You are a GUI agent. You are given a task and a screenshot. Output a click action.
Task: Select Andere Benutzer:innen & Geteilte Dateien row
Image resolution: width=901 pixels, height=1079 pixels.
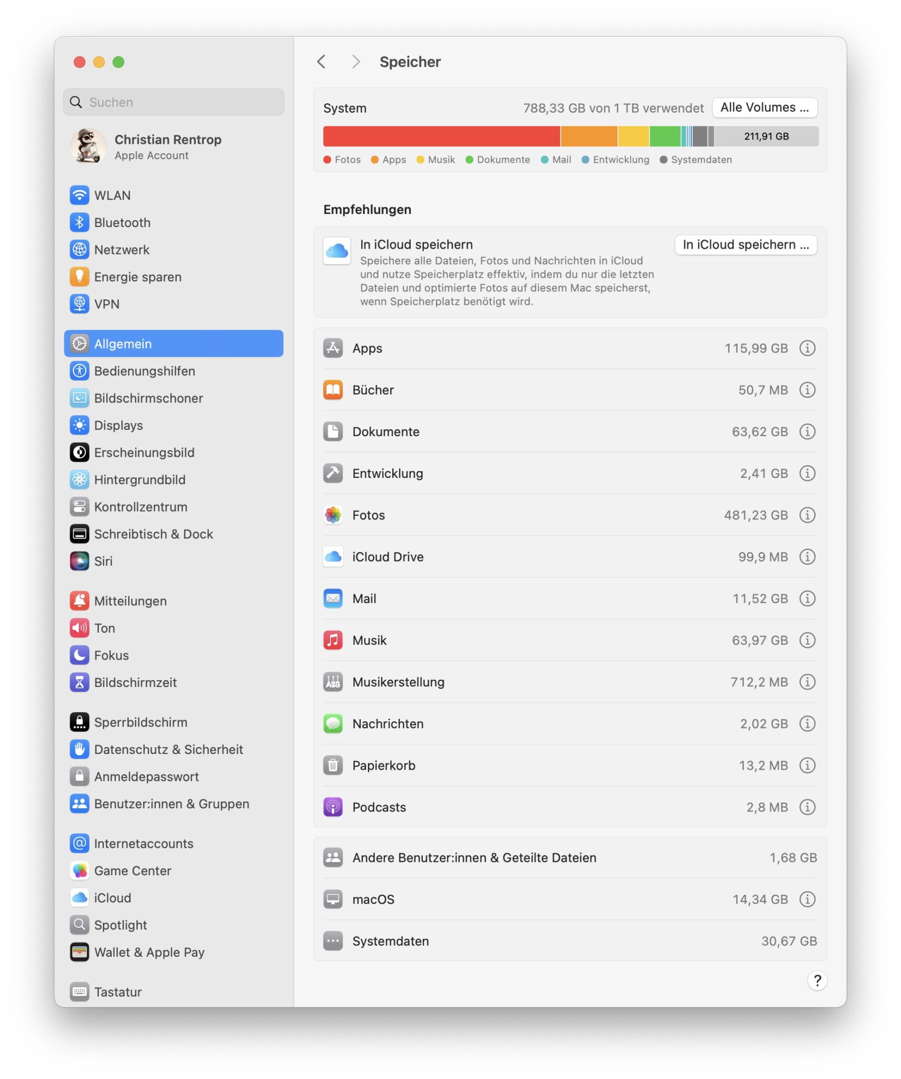(x=570, y=857)
